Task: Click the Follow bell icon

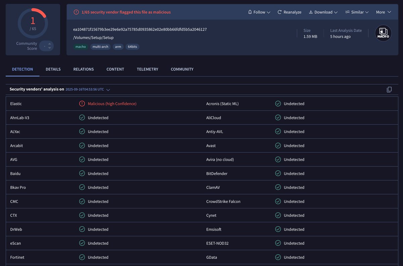Action: point(250,12)
